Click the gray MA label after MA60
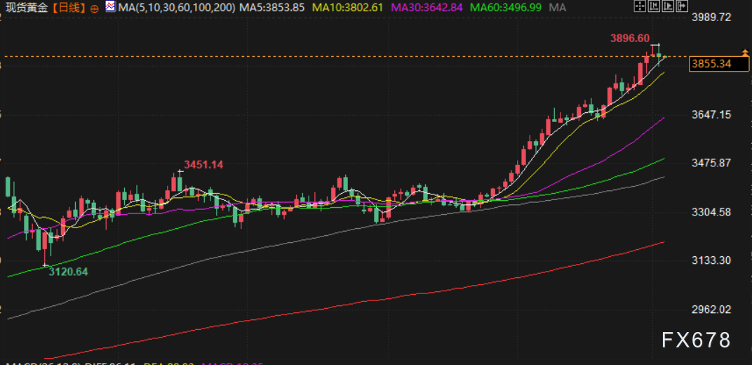Screen dimensions: 752x365 pos(557,7)
